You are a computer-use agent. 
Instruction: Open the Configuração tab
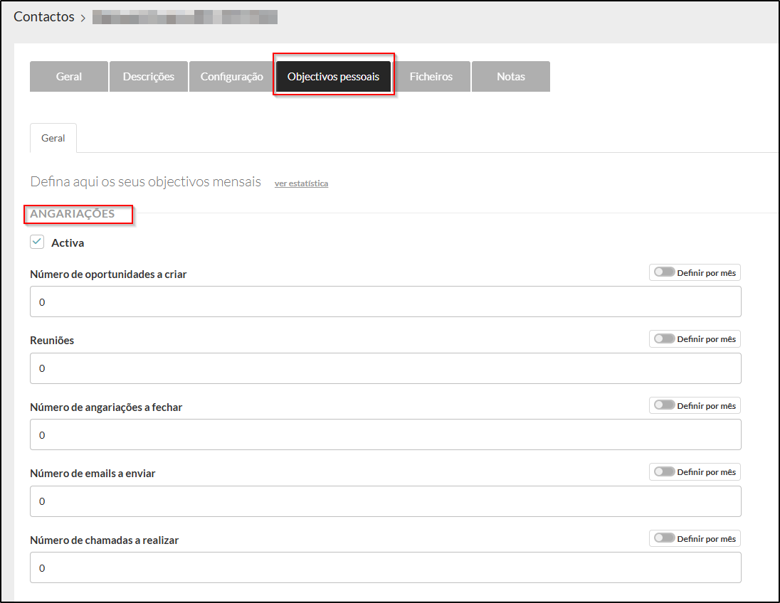pyautogui.click(x=231, y=77)
